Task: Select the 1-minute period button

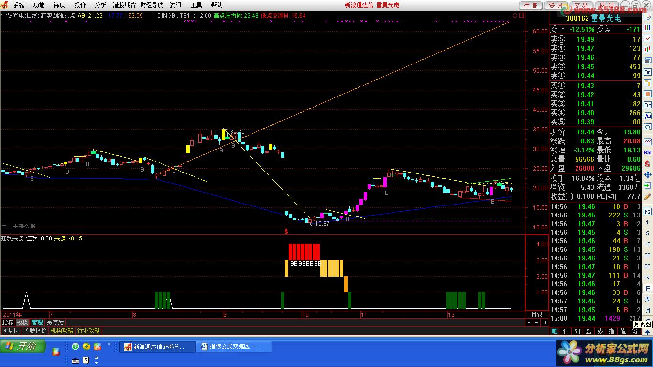Action: coord(647,223)
